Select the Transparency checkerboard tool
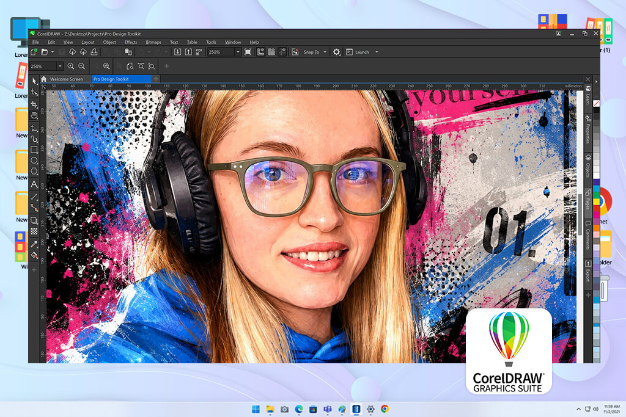 (34, 231)
